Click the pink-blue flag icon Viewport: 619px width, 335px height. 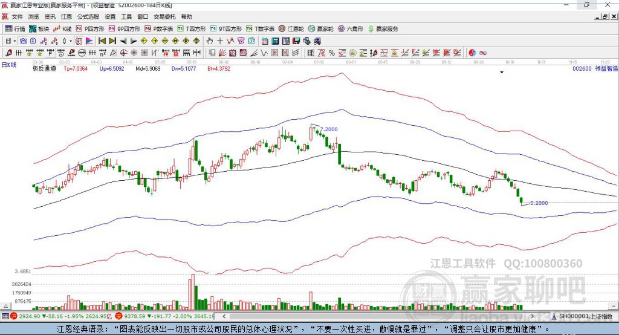point(89,41)
